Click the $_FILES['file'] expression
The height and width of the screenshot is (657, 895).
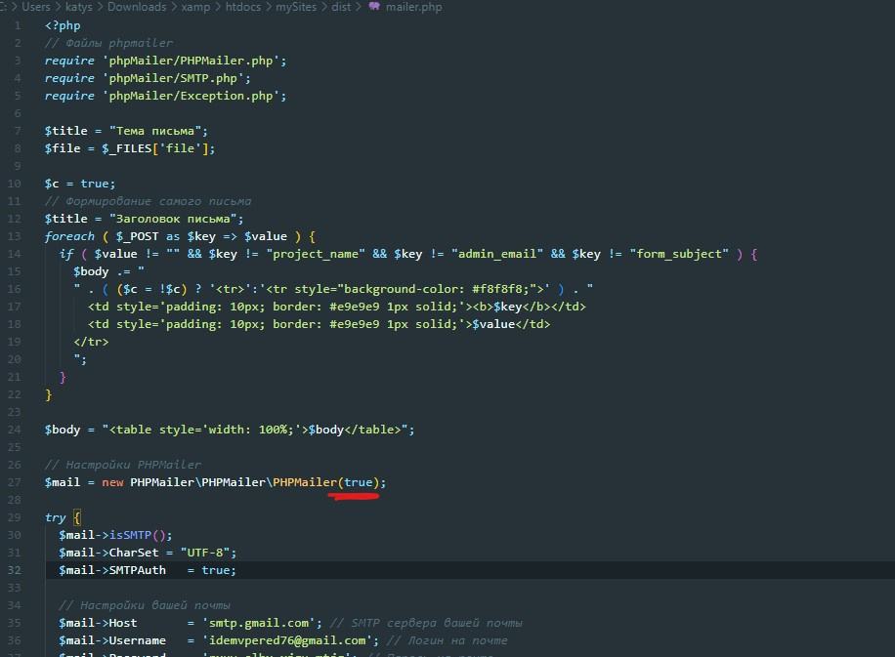(158, 148)
